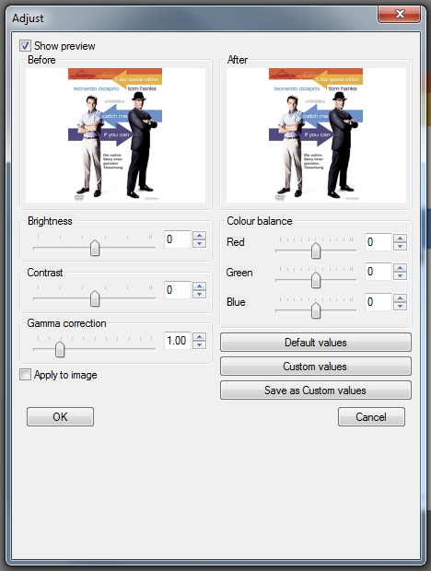Screen dimensions: 431x571
Task: Close the Adjust dialog window
Action: 400,14
